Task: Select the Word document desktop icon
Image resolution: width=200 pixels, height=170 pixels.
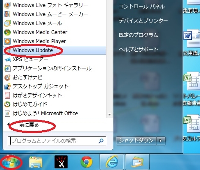Action: (192, 39)
